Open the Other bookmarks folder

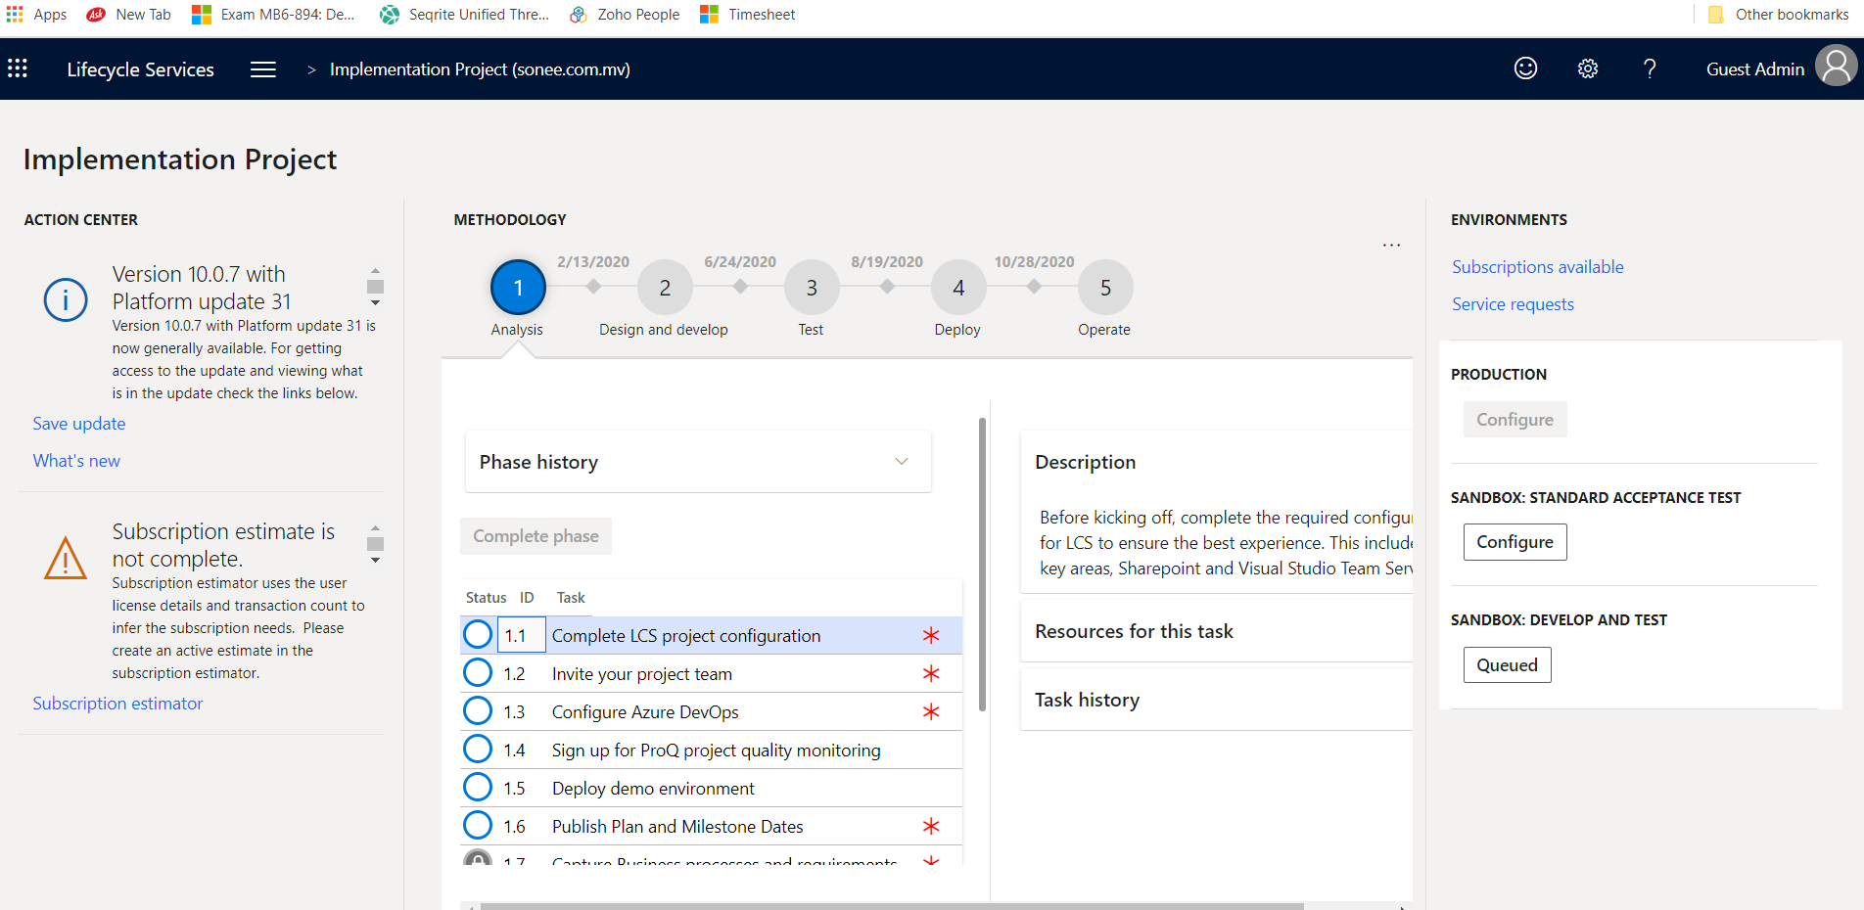(1778, 14)
